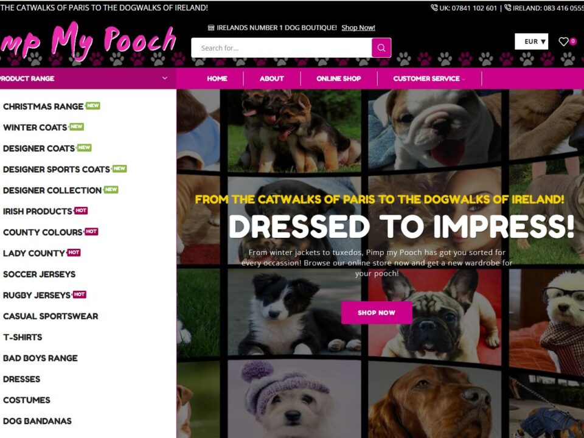Select the About menu item

point(271,78)
